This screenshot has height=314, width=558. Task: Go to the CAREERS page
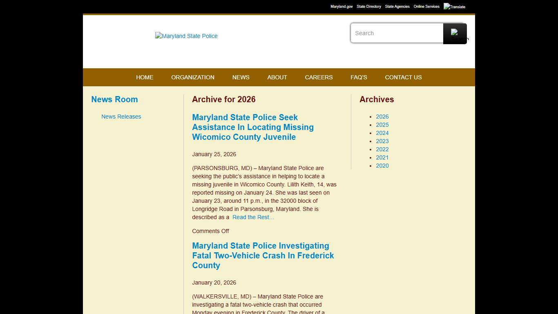(319, 77)
